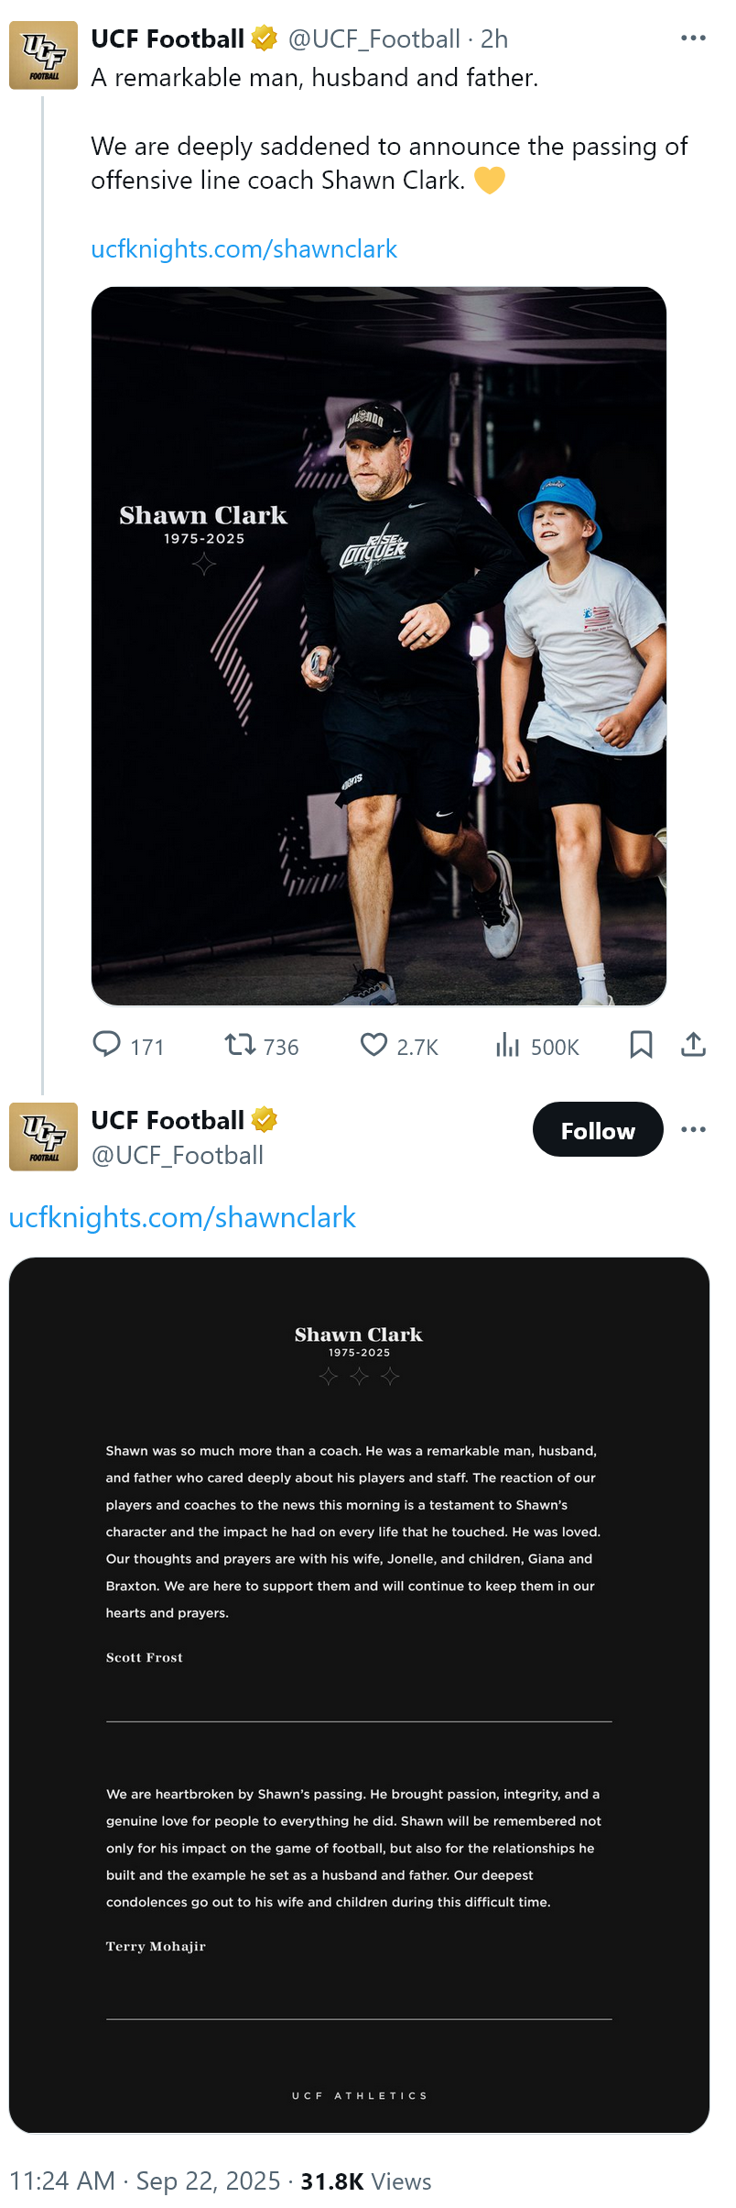
Task: Open the top tweet's three-dot more menu
Action: point(693,38)
